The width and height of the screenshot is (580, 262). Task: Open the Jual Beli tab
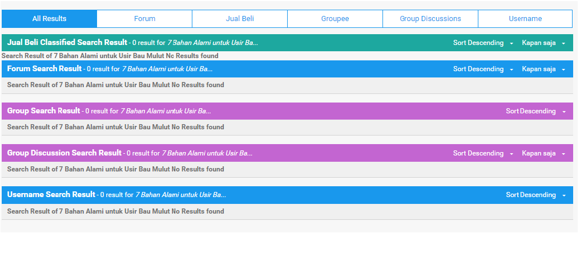[240, 19]
